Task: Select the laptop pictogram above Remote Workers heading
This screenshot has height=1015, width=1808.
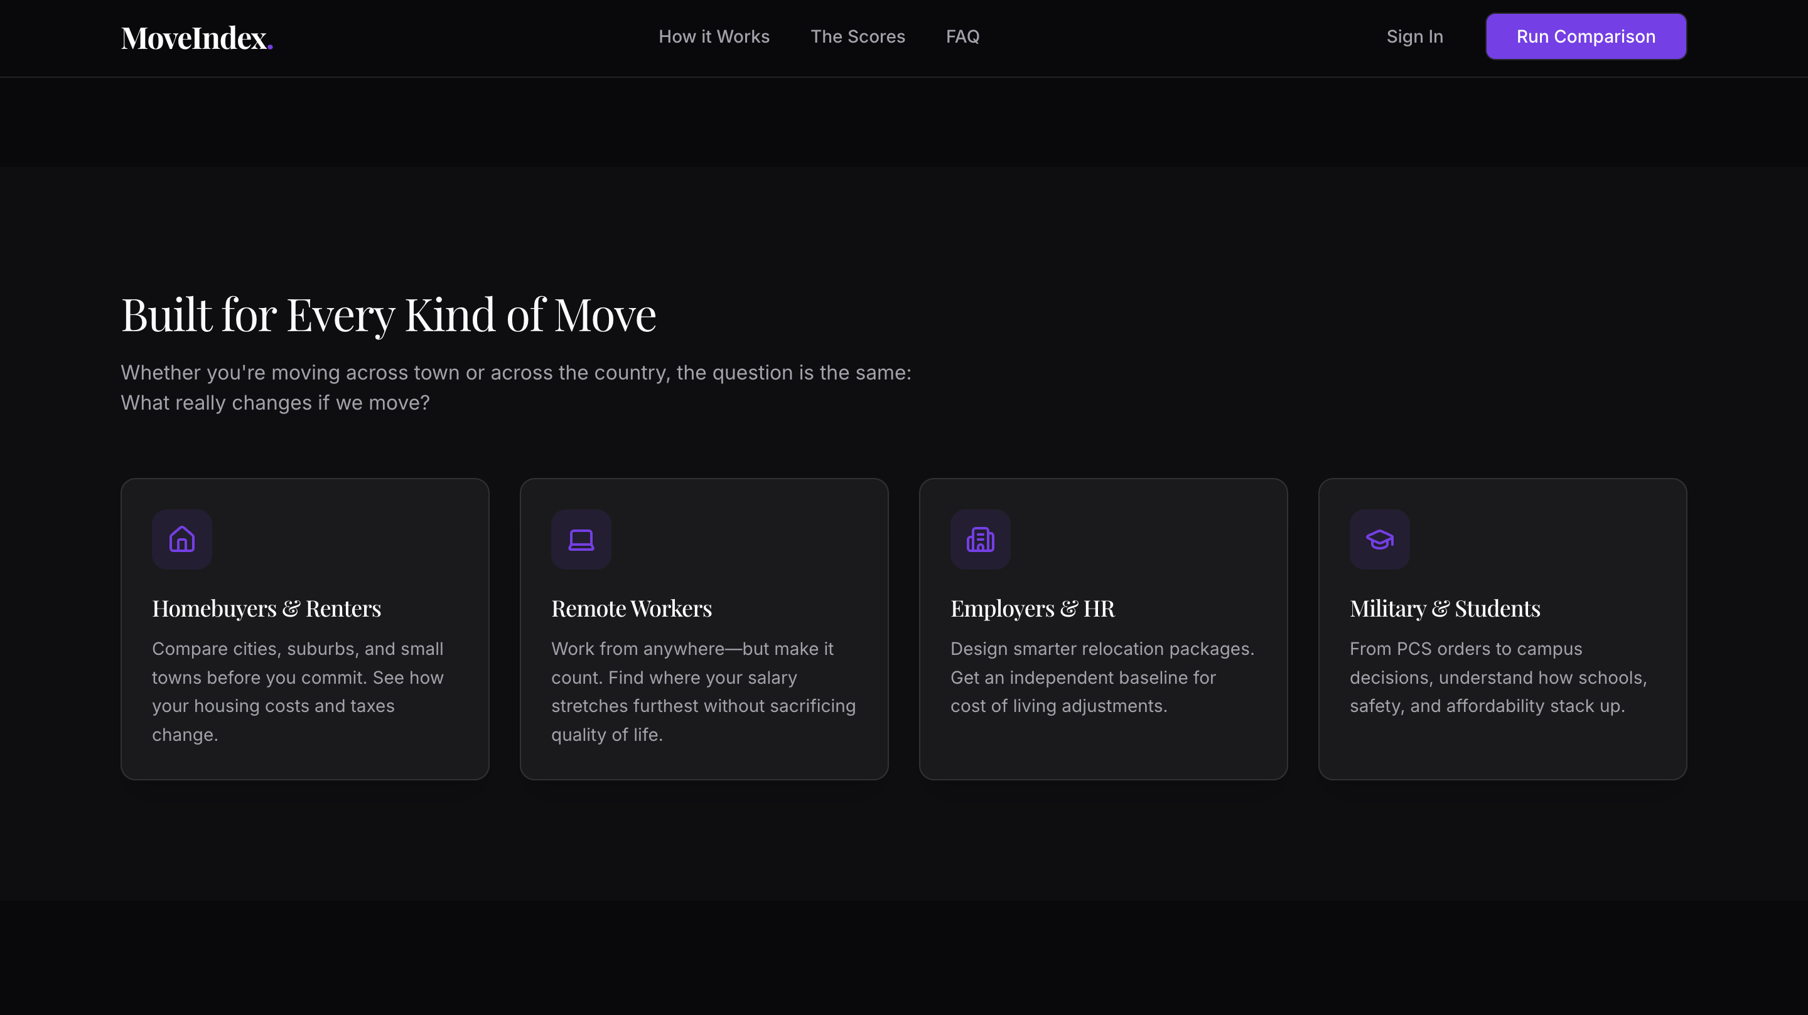Action: point(581,539)
